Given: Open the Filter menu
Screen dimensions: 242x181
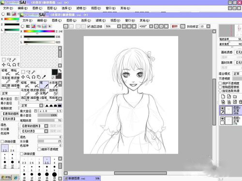Looking at the screenshot, I should point(101,20).
